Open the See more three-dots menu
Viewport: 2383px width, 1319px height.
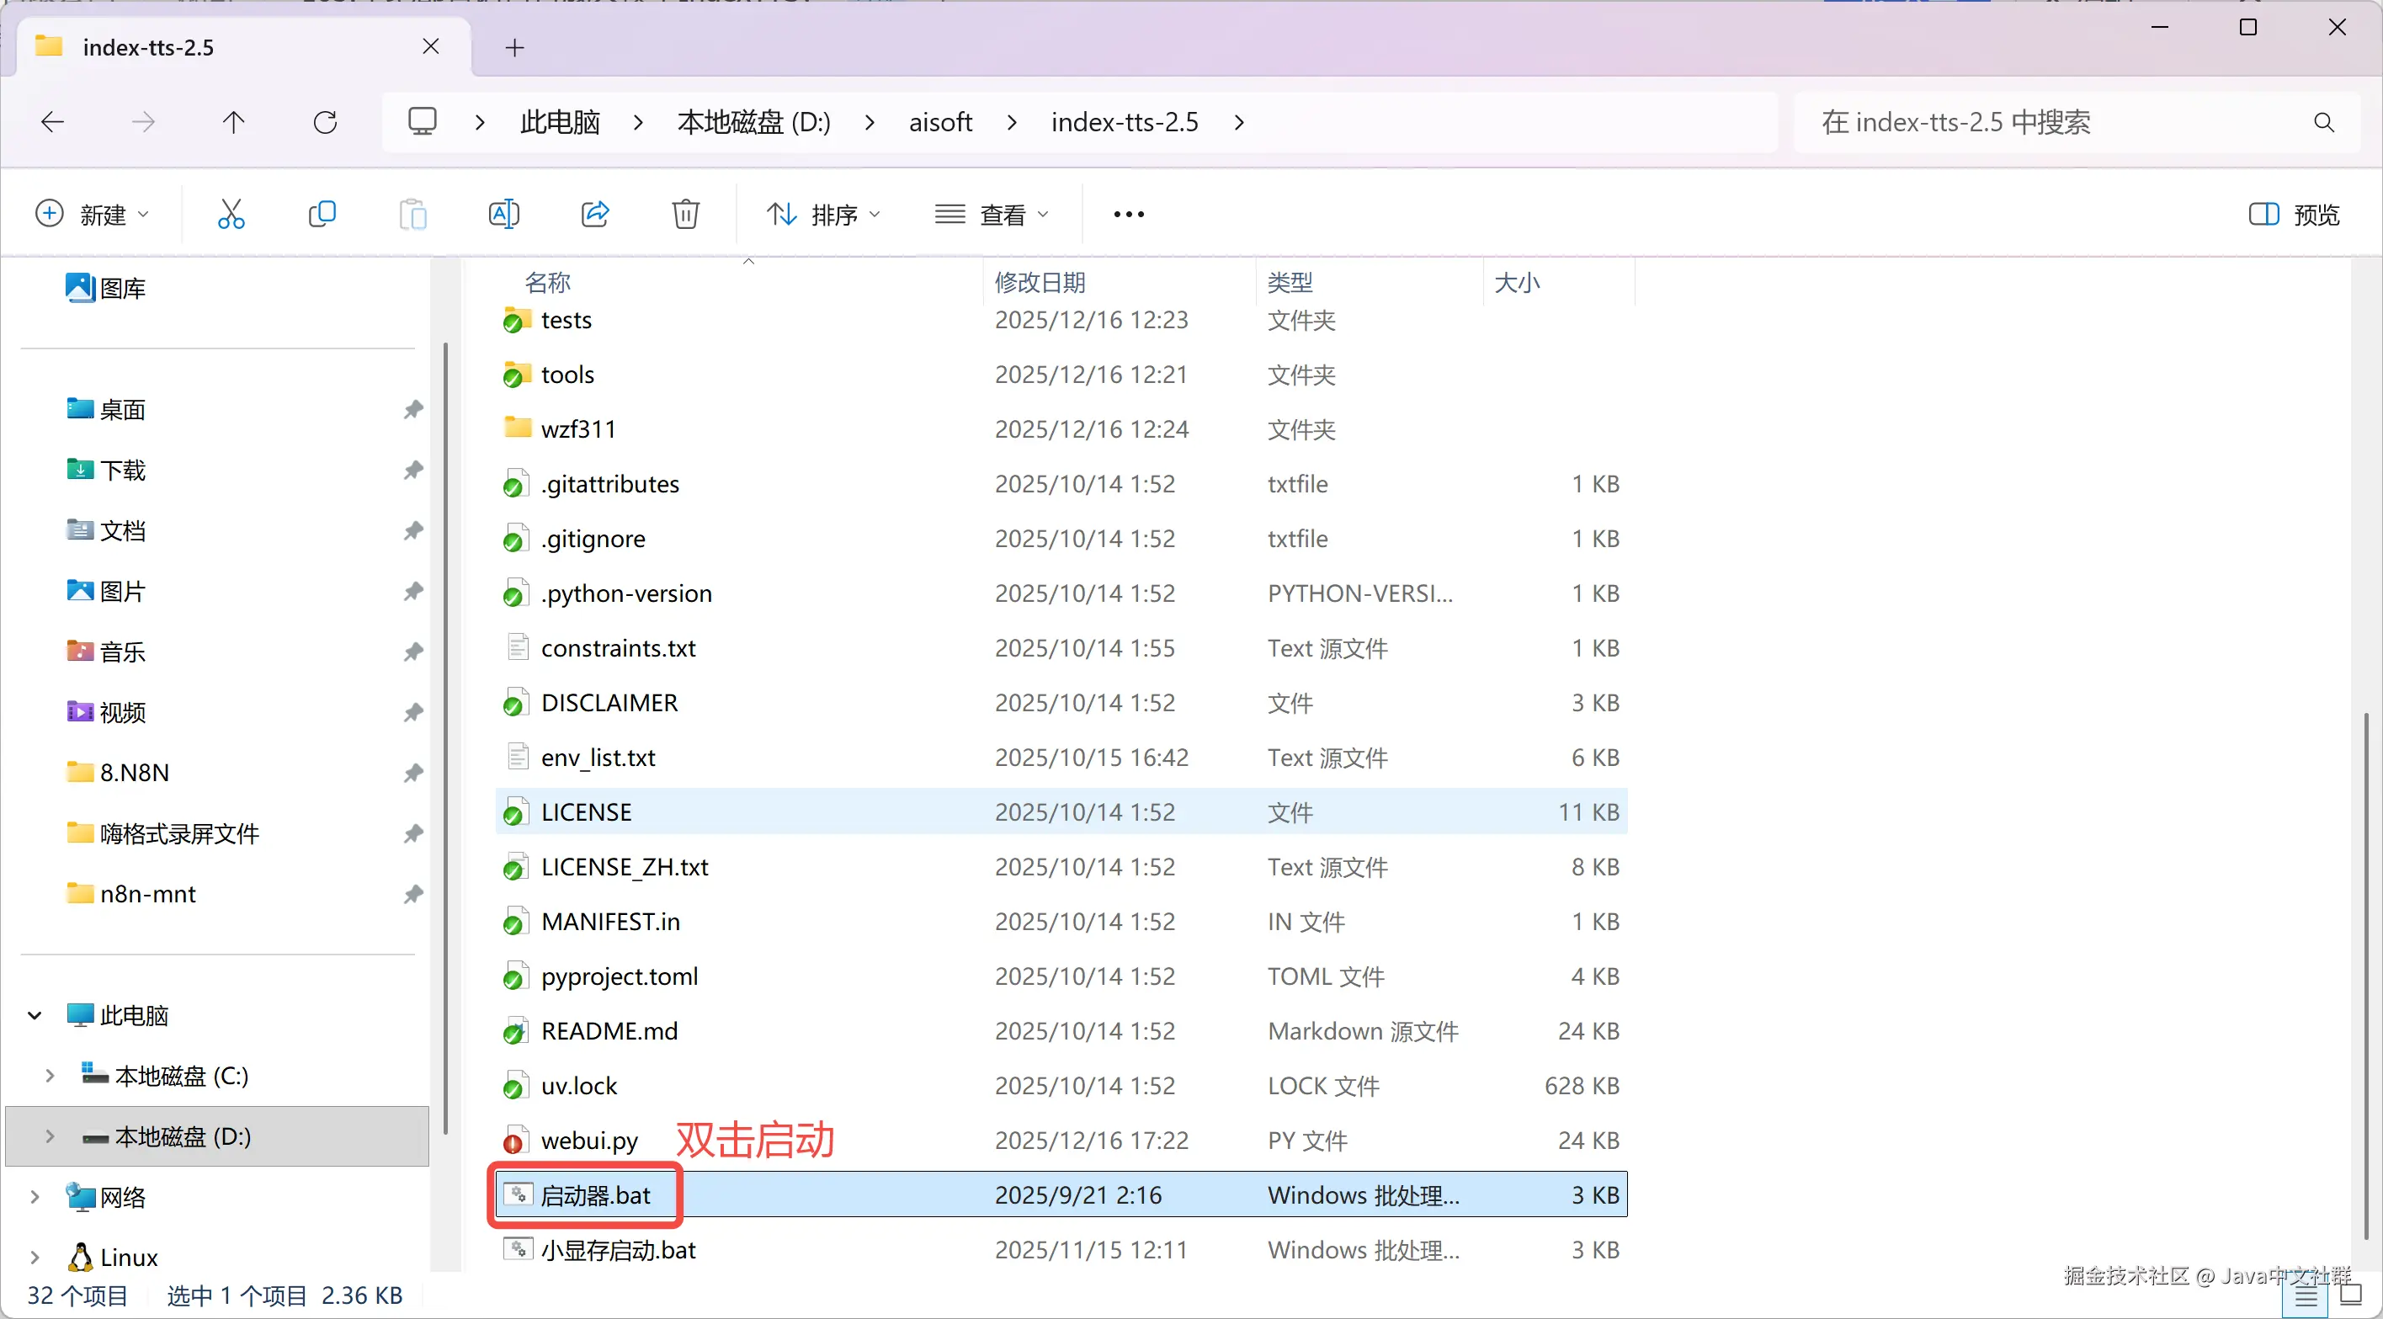pos(1128,215)
